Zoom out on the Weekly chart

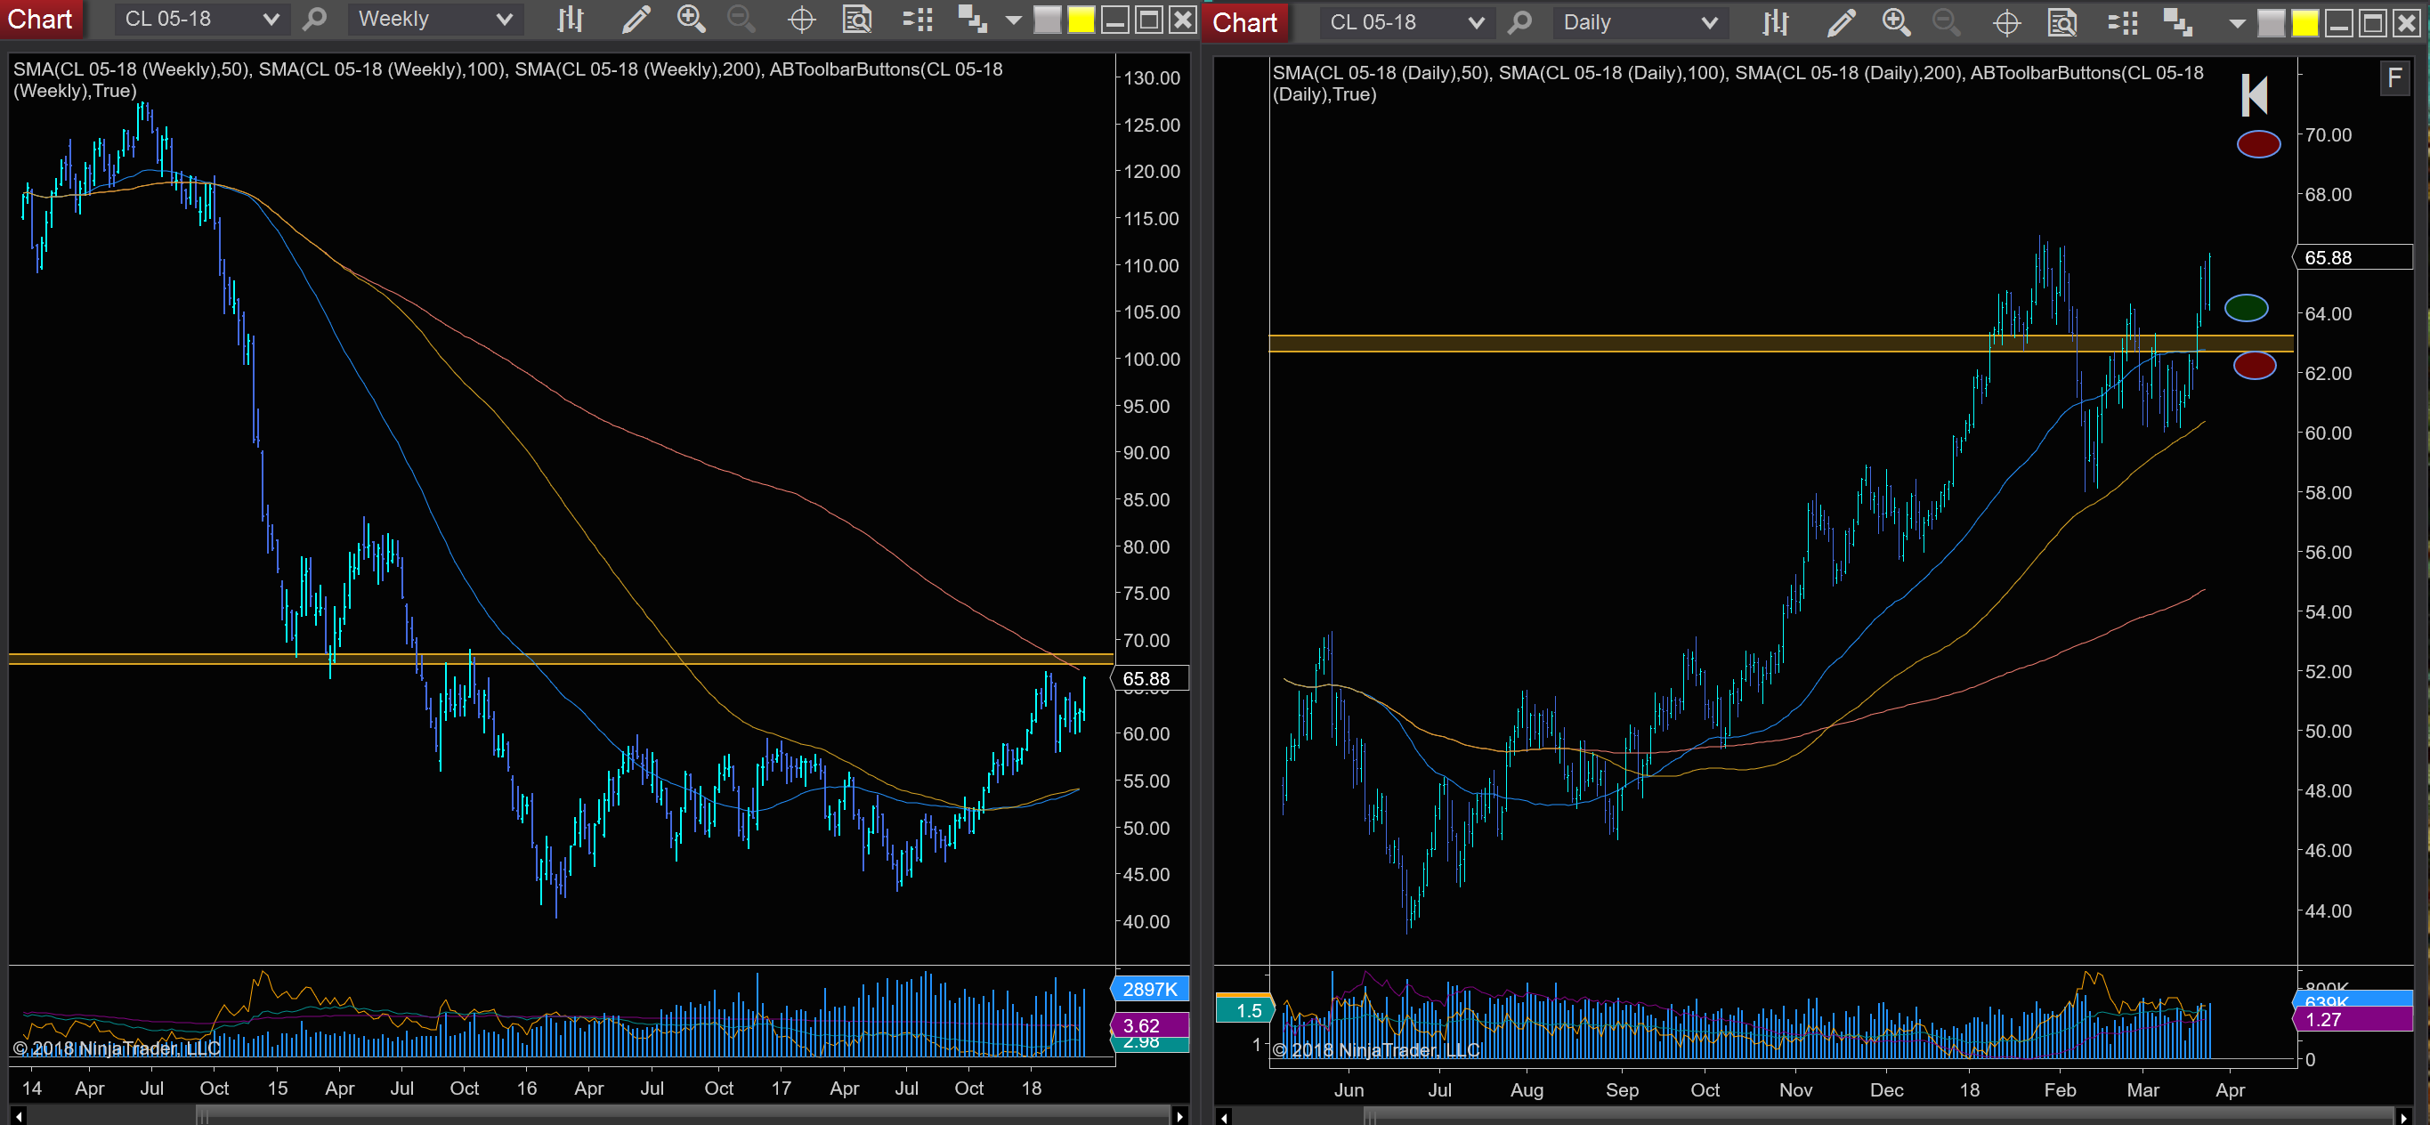[741, 19]
